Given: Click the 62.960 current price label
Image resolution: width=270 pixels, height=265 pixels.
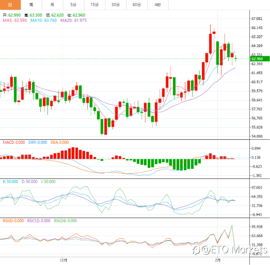Looking at the screenshot, I should click(x=260, y=59).
